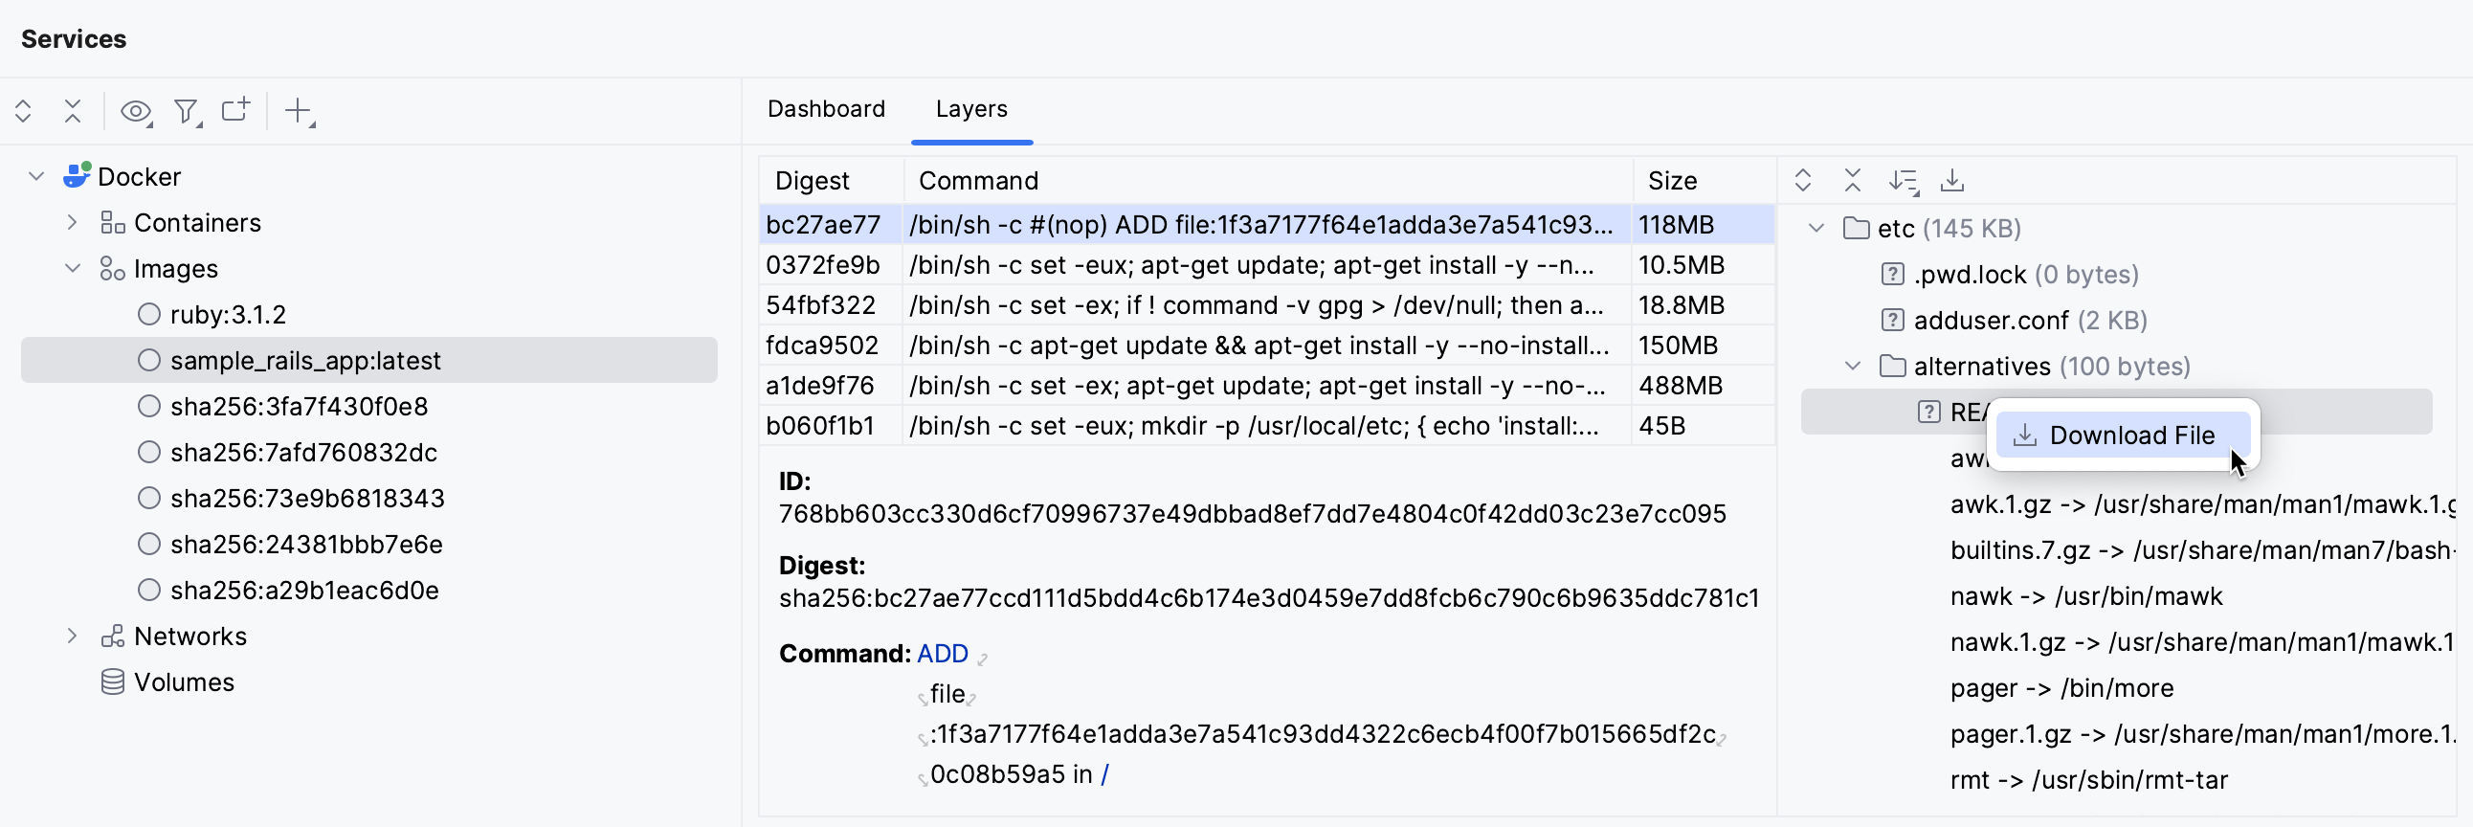
Task: Click the Volumes tree label
Action: coord(184,682)
